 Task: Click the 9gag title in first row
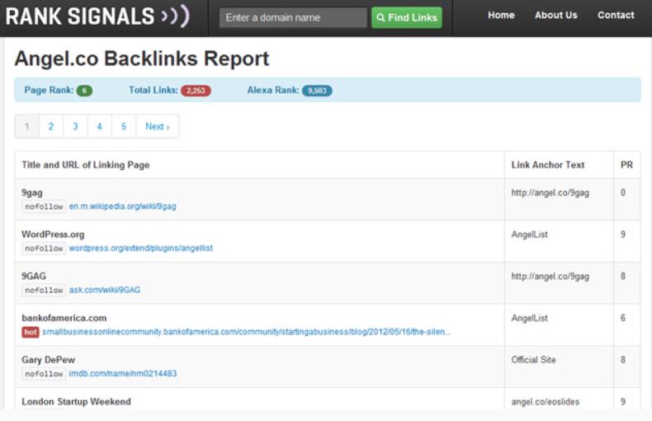pyautogui.click(x=32, y=193)
